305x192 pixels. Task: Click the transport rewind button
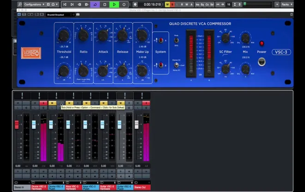pos(79,4)
